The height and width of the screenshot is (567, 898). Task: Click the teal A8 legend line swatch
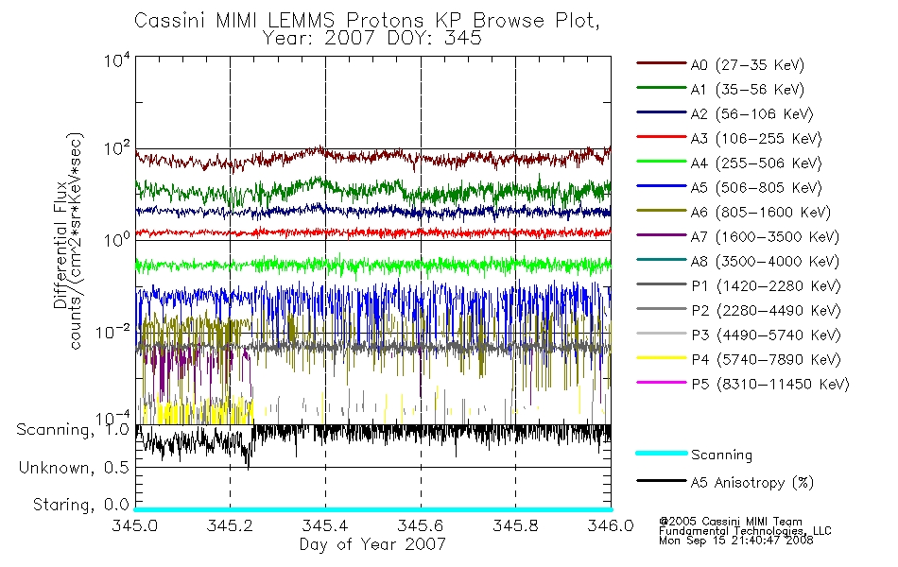[662, 260]
